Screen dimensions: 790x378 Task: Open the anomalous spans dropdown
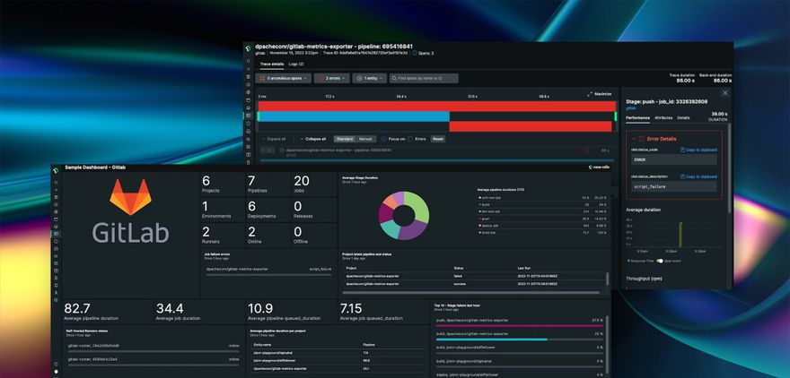[285, 78]
